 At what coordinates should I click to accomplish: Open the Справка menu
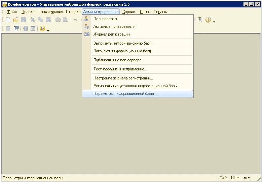(x=161, y=12)
